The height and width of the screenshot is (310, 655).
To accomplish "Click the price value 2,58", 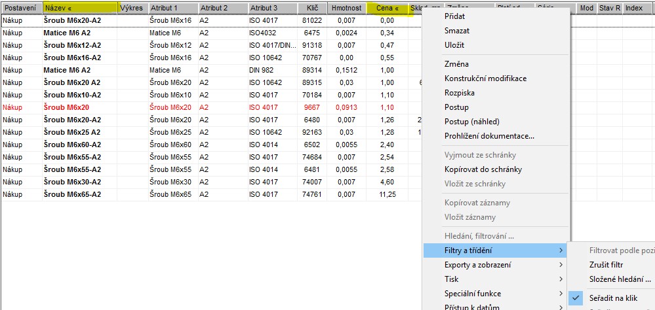I will pyautogui.click(x=387, y=169).
